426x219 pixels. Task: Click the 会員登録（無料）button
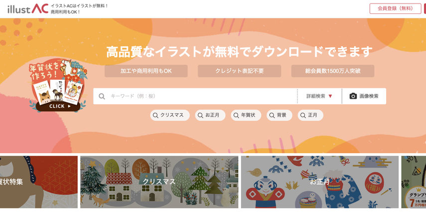[x=395, y=8]
